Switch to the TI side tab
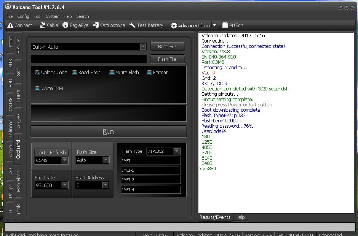 10,211
